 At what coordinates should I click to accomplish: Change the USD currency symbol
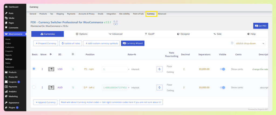(73, 69)
